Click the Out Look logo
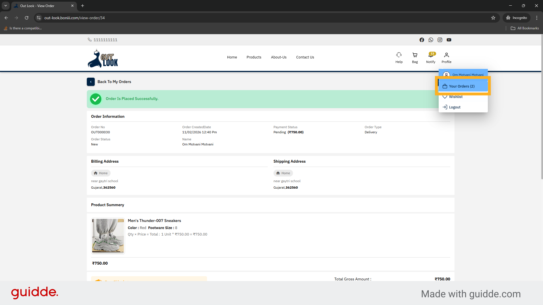 (103, 59)
